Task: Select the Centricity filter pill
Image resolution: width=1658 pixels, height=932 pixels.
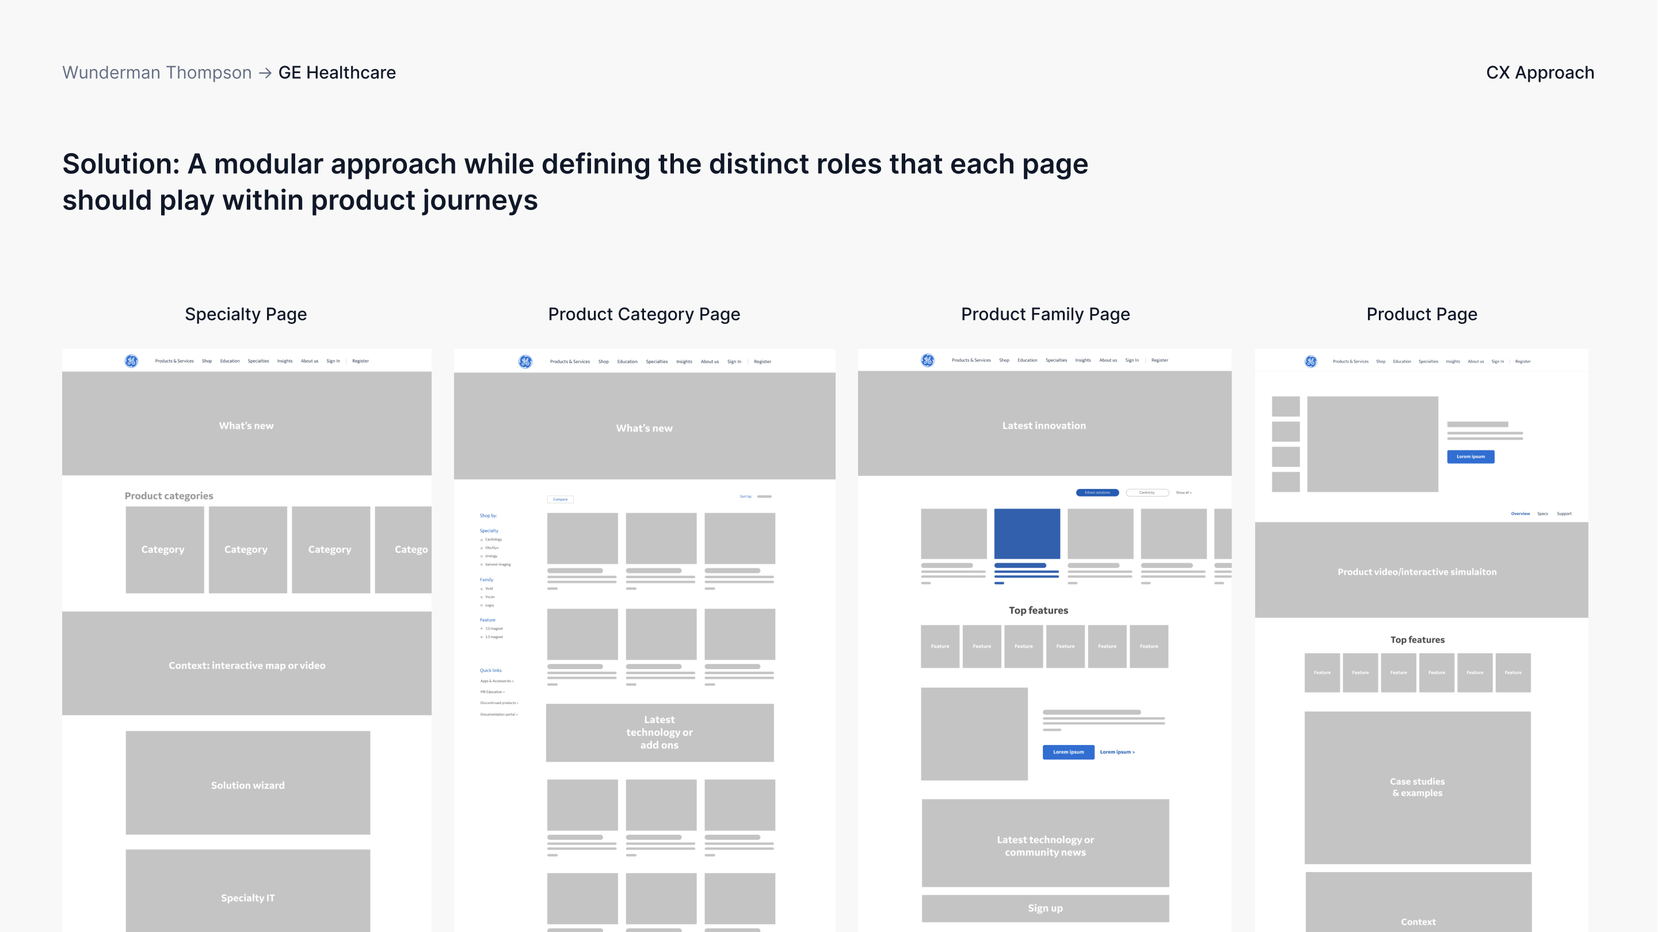Action: (1147, 493)
